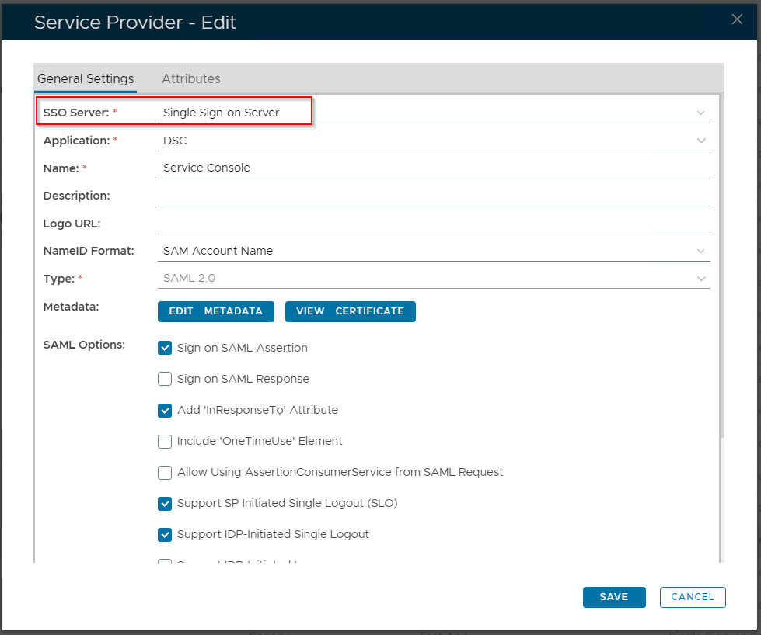761x635 pixels.
Task: Uncheck Support IDP-Initiated Single Logout
Action: coord(165,534)
